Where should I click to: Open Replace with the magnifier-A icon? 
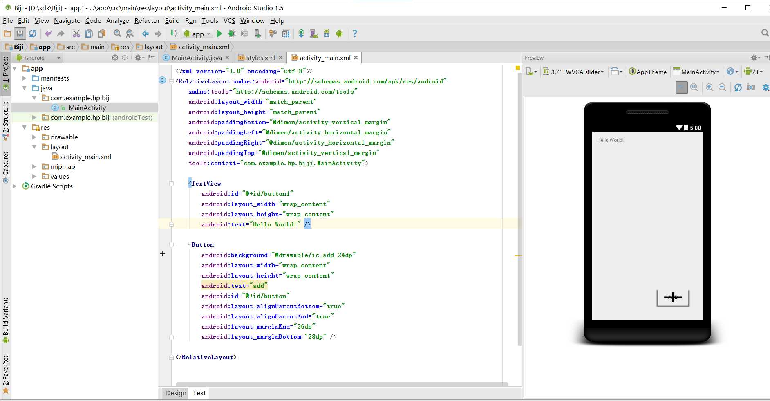(130, 34)
